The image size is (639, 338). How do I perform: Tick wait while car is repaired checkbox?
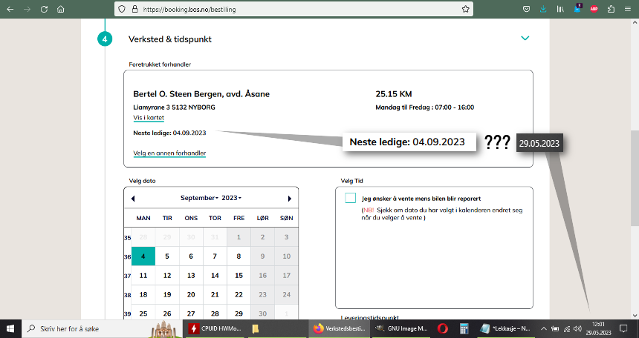click(351, 198)
